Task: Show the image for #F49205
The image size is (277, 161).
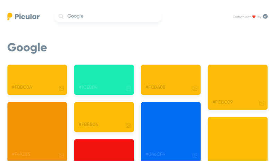Action: coord(61,155)
